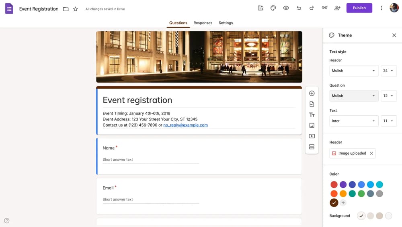This screenshot has width=402, height=227.
Task: Select the white background color option
Action: (x=388, y=216)
